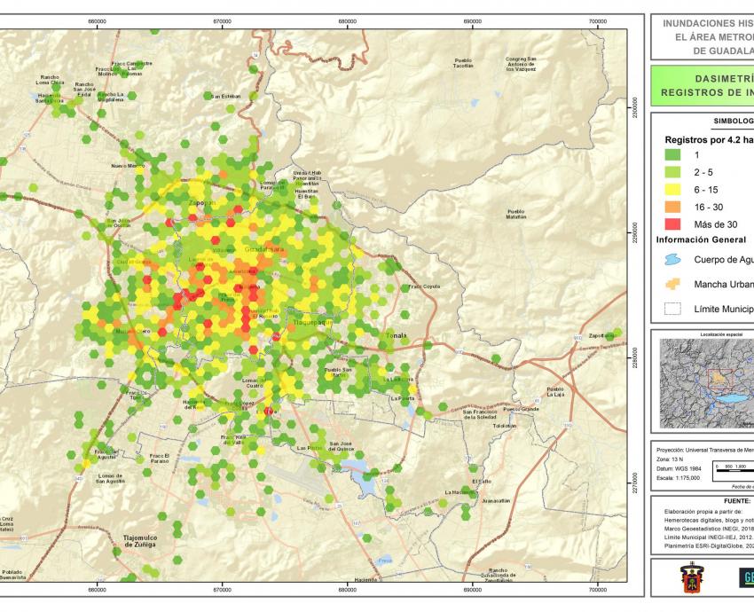The width and height of the screenshot is (754, 612).
Task: Click the orange Mancha Urbana legend symbol
Action: click(672, 284)
